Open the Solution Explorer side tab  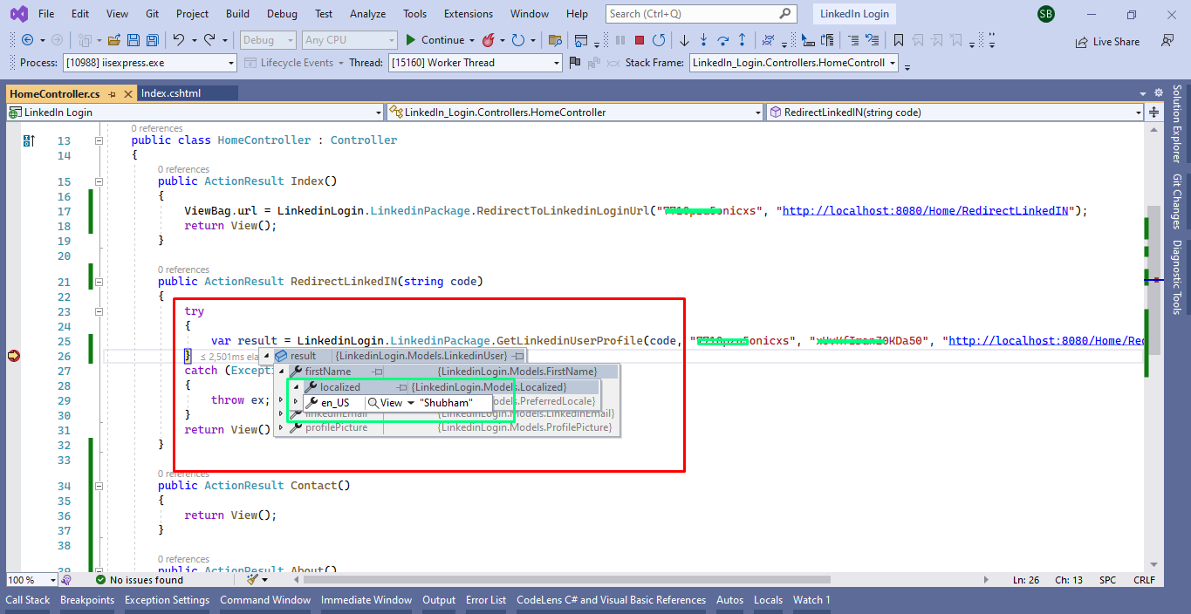(1177, 125)
